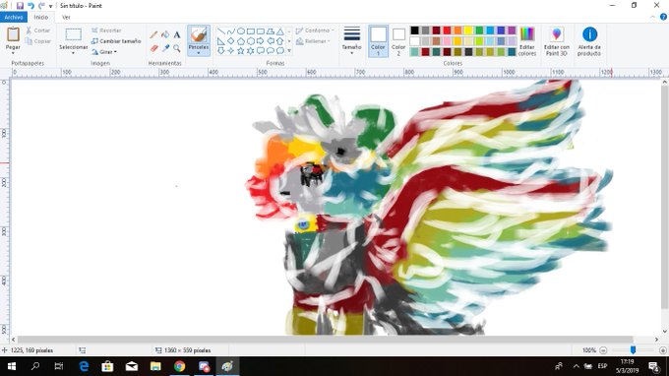Image resolution: width=669 pixels, height=376 pixels.
Task: Click the zoom out minus button
Action: click(x=603, y=350)
